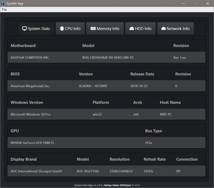Click the x64 arch value
Screen dimensions: 214x188
pos(136,114)
